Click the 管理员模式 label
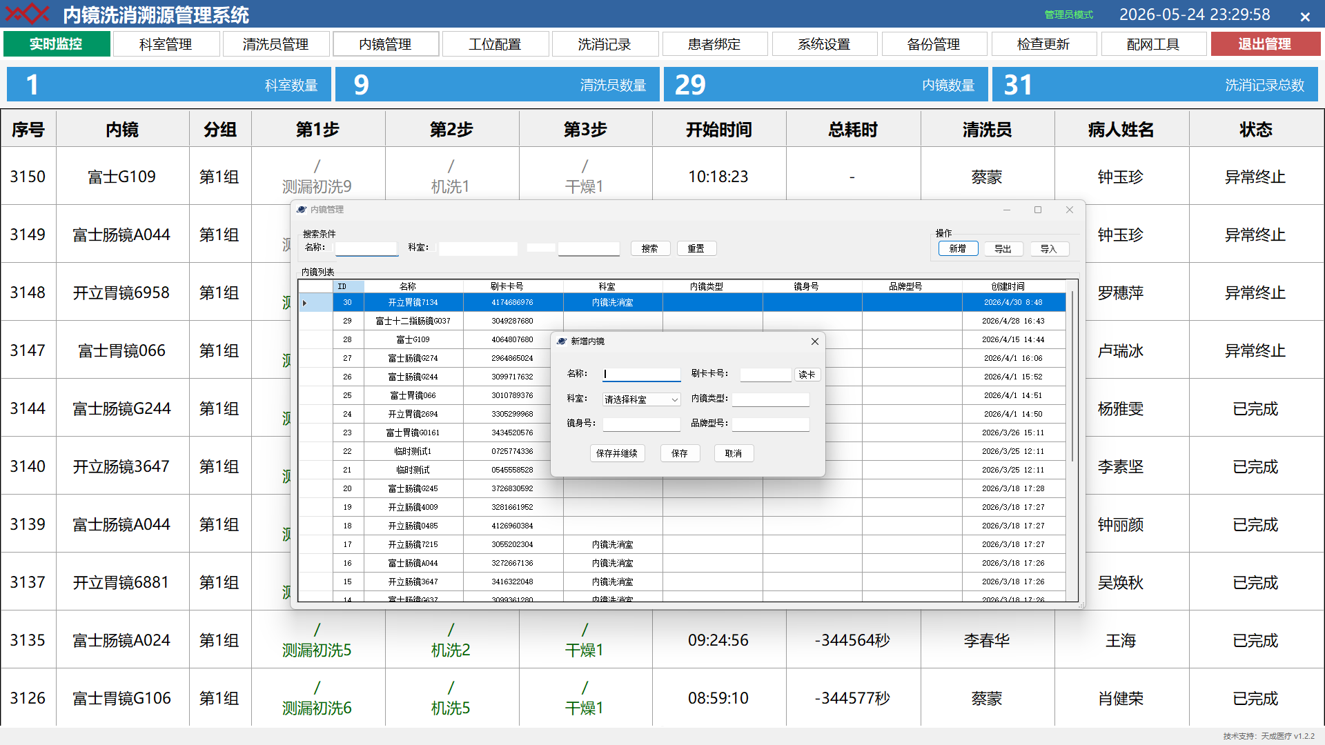1325x745 pixels. (1069, 15)
